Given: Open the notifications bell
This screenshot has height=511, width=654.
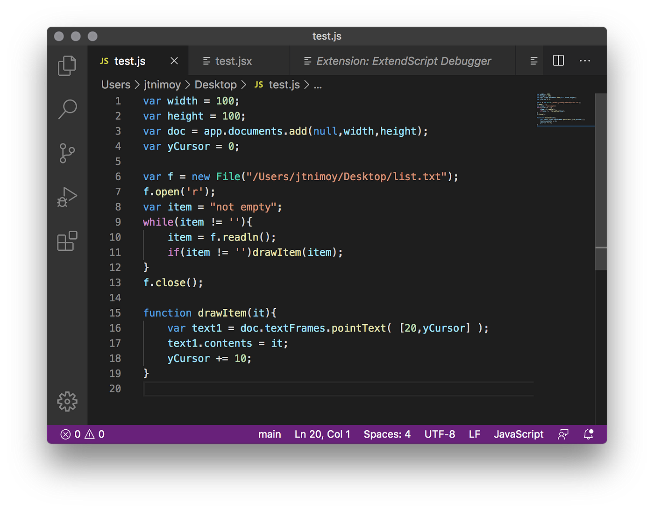Looking at the screenshot, I should [x=588, y=434].
